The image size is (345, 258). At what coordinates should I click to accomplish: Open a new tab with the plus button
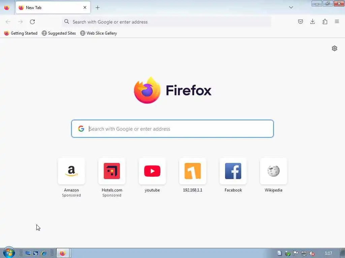97,8
